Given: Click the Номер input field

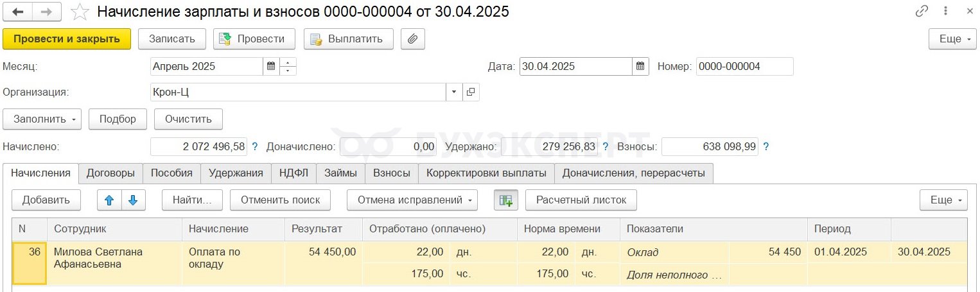Looking at the screenshot, I should (745, 66).
